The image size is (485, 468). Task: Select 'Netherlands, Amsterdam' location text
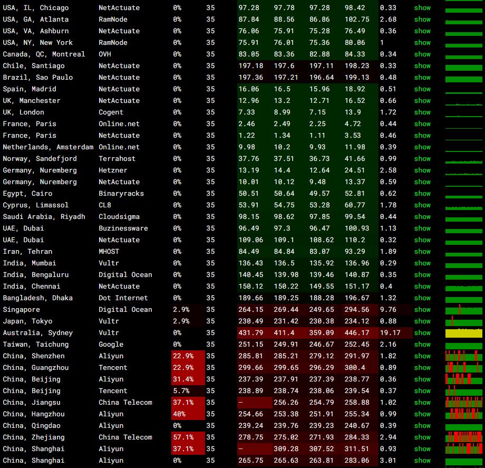(48, 147)
